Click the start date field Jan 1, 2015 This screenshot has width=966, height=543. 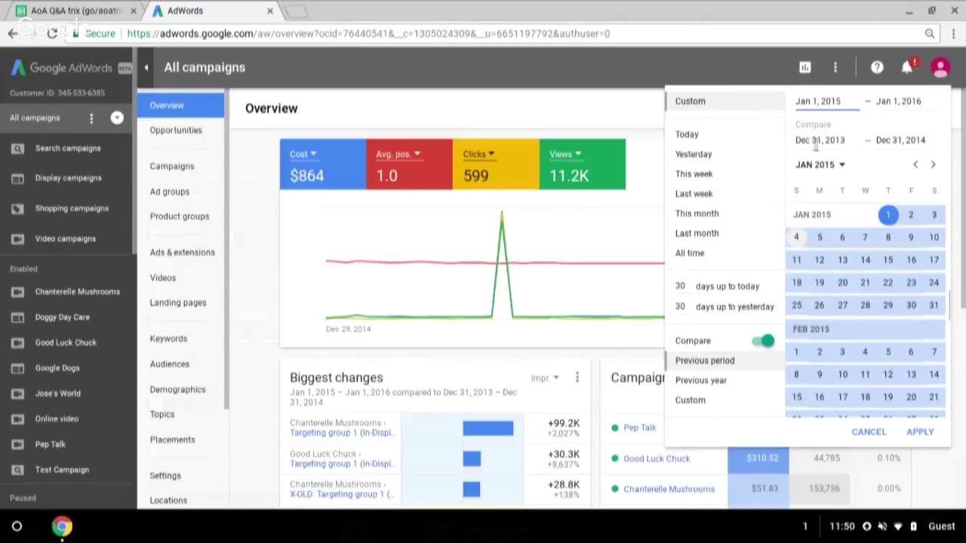827,101
